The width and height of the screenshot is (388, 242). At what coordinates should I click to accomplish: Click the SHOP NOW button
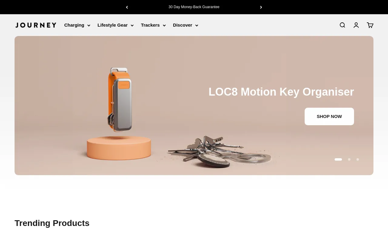[x=329, y=116]
